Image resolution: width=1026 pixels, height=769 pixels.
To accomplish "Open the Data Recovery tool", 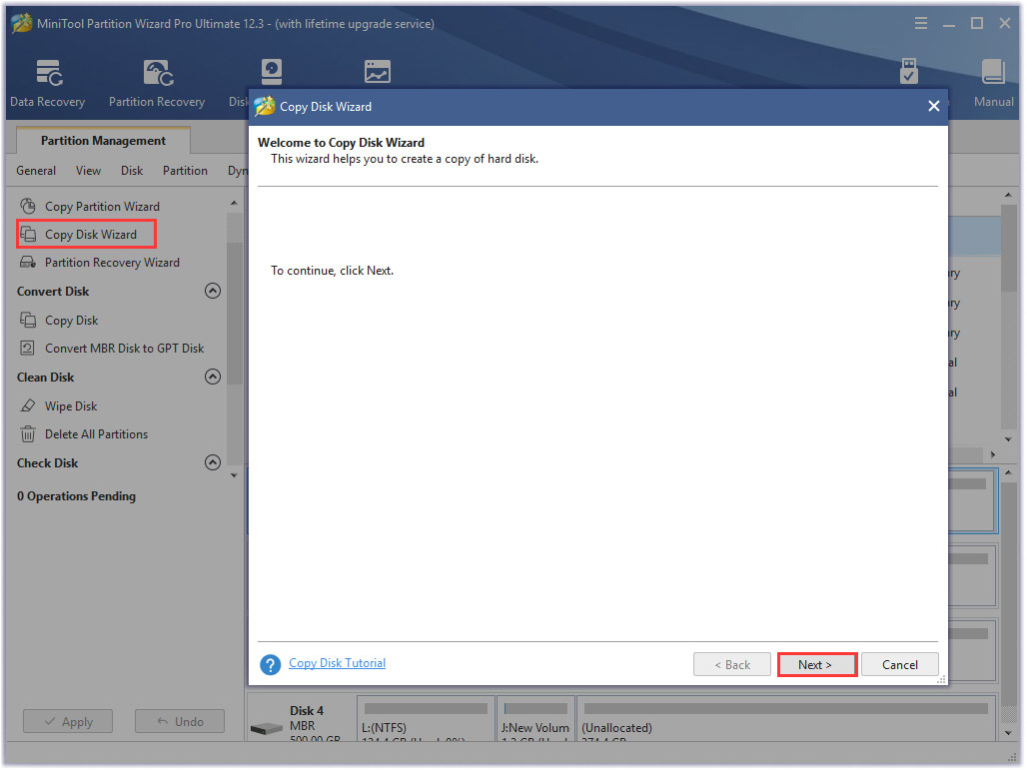I will pos(48,83).
